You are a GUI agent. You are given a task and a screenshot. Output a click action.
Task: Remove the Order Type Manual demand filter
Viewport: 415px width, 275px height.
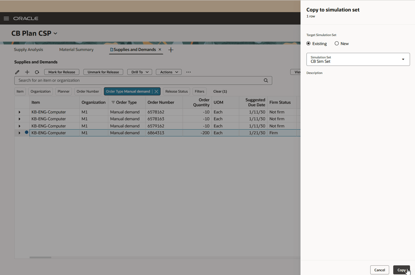tap(156, 91)
